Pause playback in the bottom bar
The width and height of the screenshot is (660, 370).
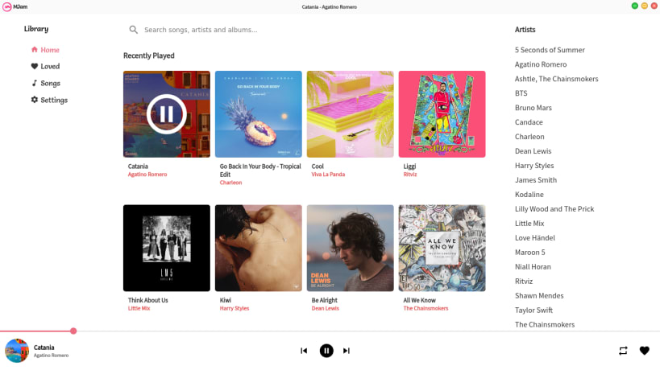pos(326,351)
